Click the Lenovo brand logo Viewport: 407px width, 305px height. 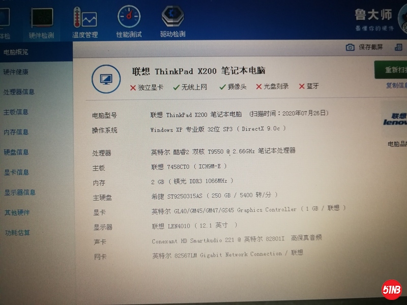click(x=395, y=119)
